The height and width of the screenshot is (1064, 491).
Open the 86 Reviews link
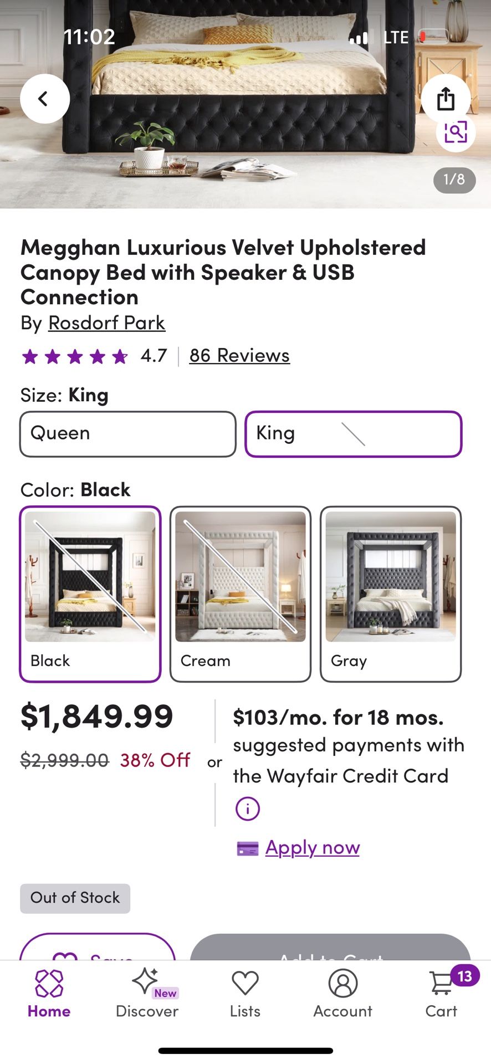point(239,355)
